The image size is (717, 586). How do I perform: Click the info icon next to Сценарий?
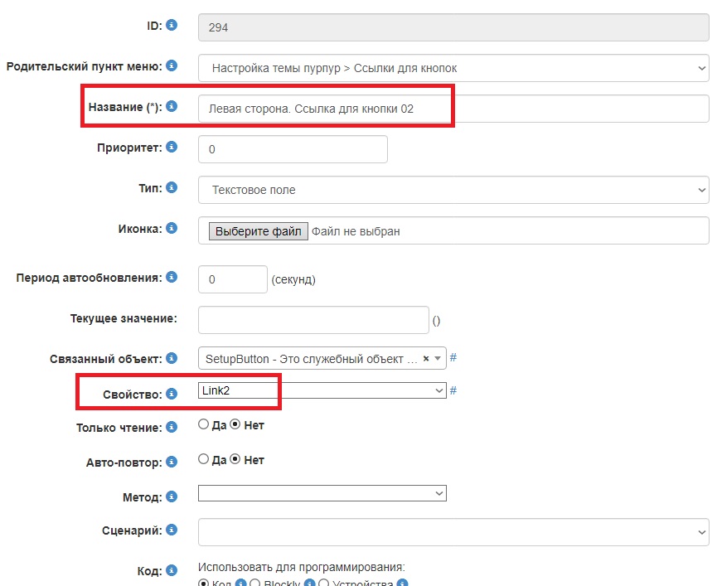pyautogui.click(x=172, y=529)
